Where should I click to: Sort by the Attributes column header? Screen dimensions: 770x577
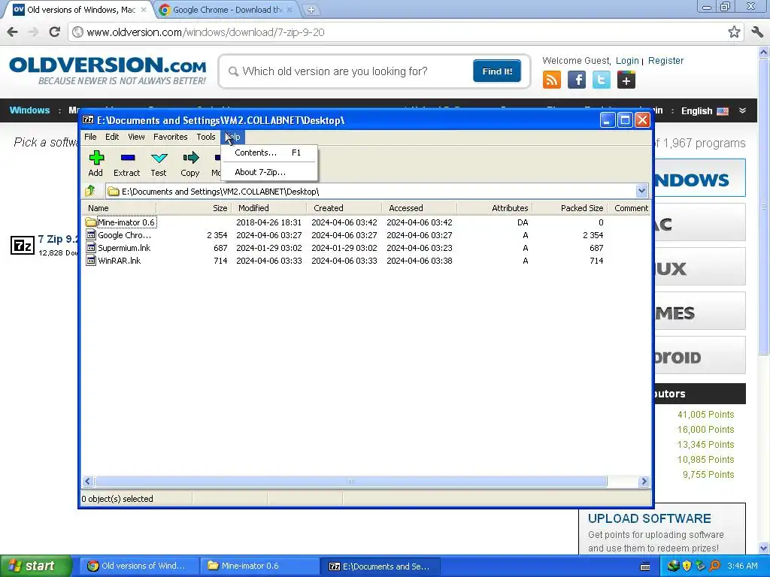tap(495, 208)
